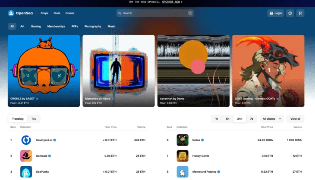Image resolution: width=315 pixels, height=180 pixels.
Task: Click the bullas collection avatar
Action: click(x=183, y=140)
